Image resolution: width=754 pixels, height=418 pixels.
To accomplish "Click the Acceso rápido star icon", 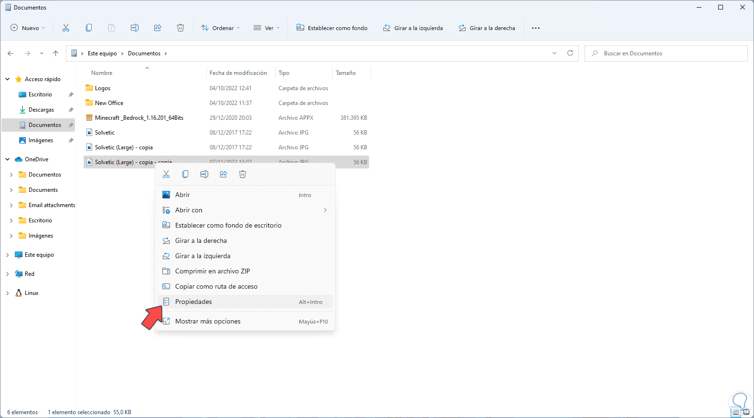I will [19, 79].
